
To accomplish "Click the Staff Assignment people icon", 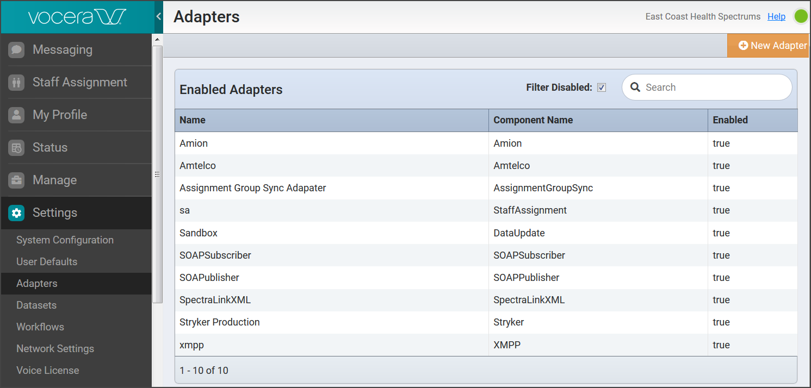I will pos(16,83).
